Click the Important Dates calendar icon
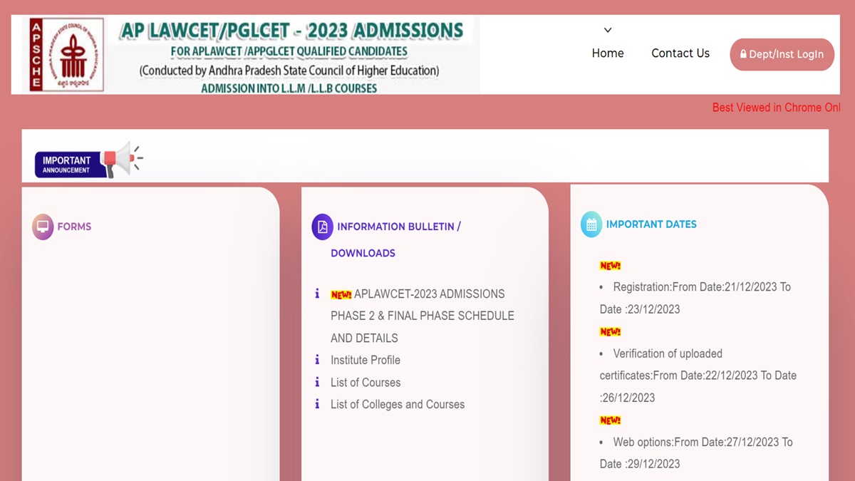This screenshot has height=481, width=855. [x=591, y=224]
